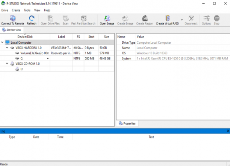The height and width of the screenshot is (166, 230).
Task: Select VBOX HARDDISK 1.0 in tree
Action: pos(29,48)
